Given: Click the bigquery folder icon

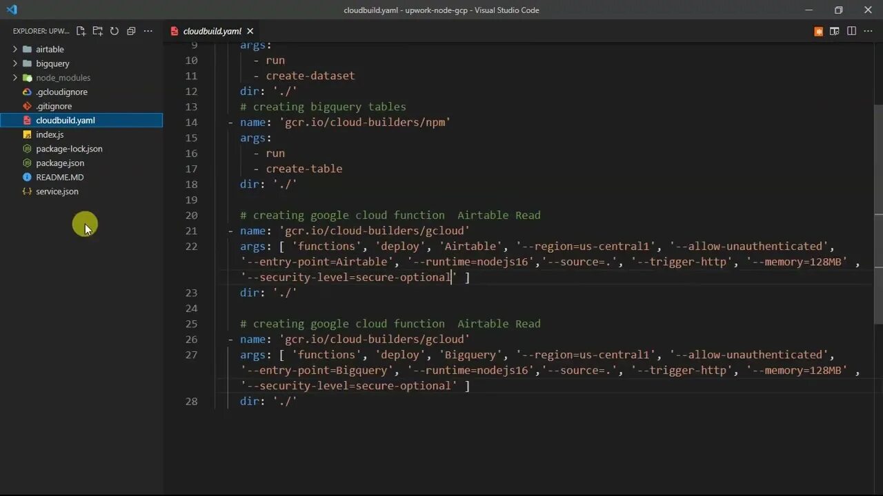Looking at the screenshot, I should (x=27, y=63).
